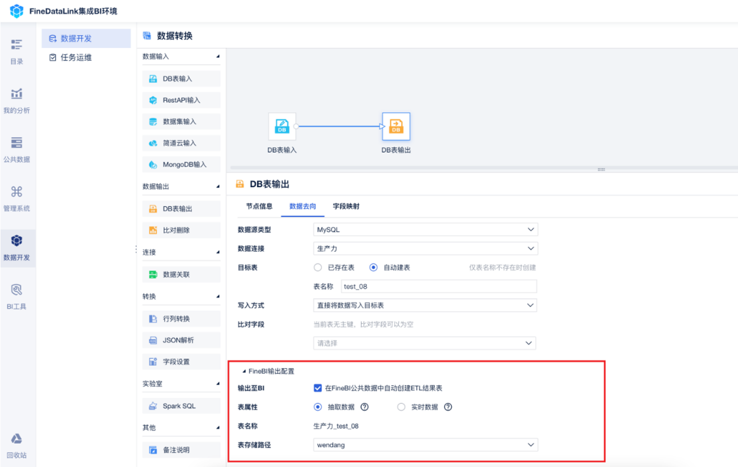Image resolution: width=738 pixels, height=467 pixels.
Task: Click the 表名称 test_08 input field
Action: pyautogui.click(x=439, y=287)
